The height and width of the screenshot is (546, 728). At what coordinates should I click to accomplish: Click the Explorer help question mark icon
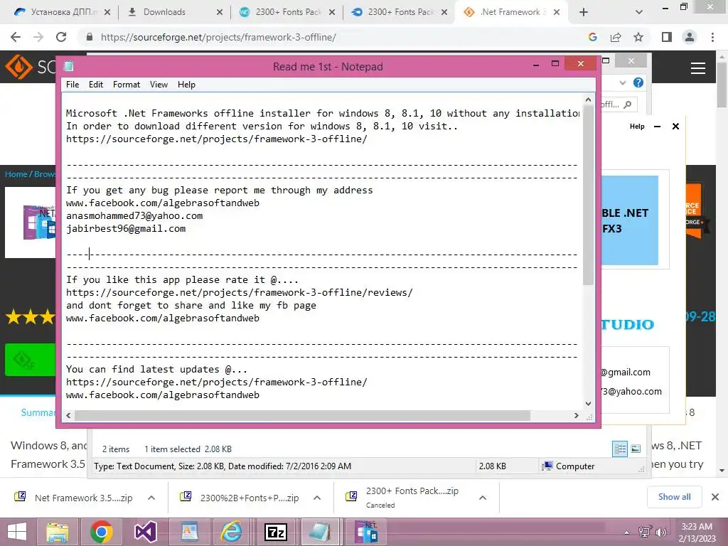[638, 82]
